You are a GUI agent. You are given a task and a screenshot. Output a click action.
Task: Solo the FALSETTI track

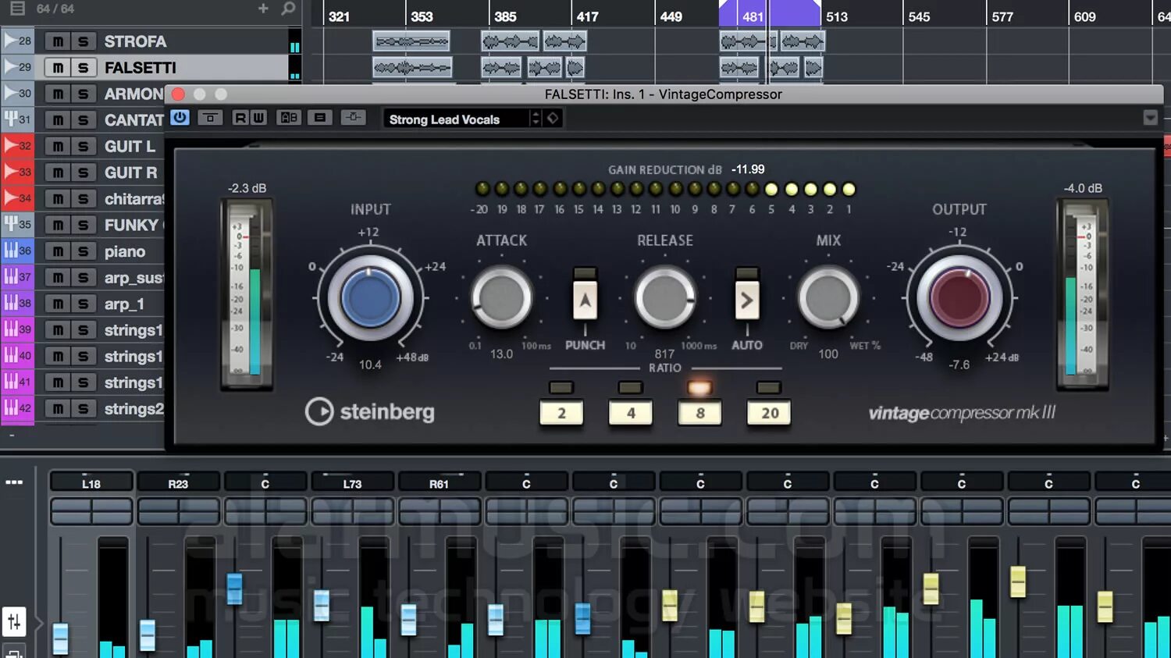(x=84, y=68)
